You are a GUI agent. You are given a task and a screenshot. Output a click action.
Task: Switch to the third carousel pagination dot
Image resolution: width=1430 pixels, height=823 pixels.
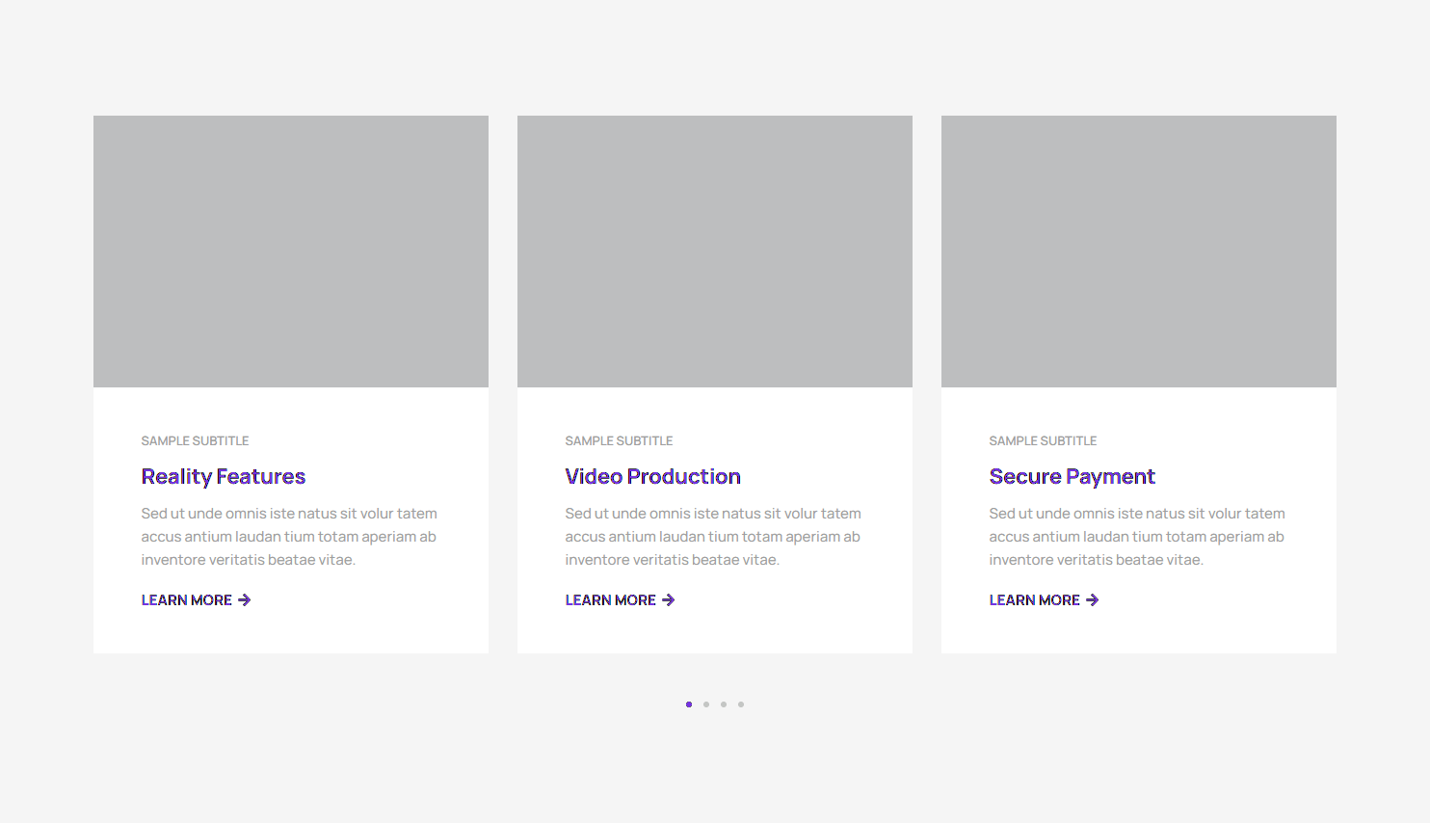point(724,704)
